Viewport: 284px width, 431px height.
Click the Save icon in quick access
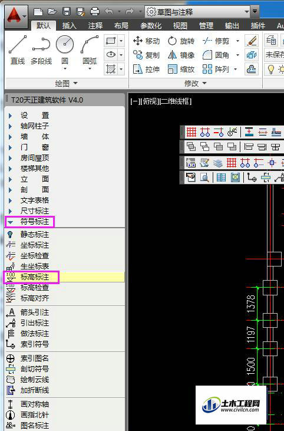67,12
